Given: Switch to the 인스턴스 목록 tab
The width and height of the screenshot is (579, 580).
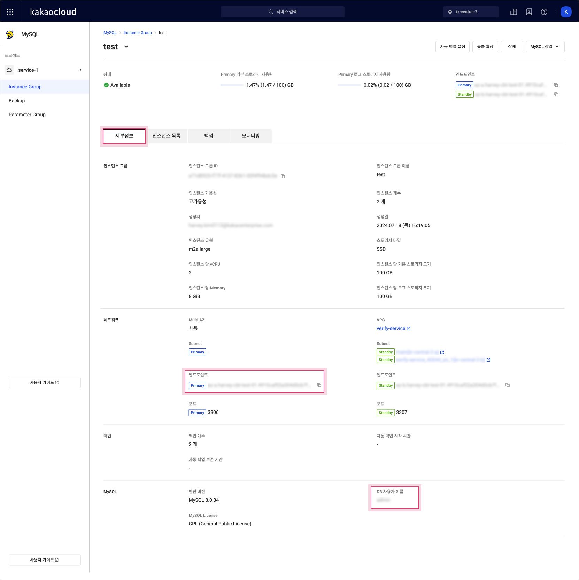Looking at the screenshot, I should pos(167,136).
